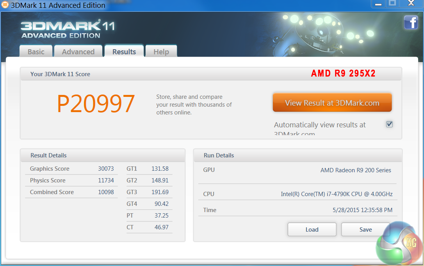Click View Result at 3DMark.com button
Image resolution: width=424 pixels, height=266 pixels.
click(x=332, y=103)
